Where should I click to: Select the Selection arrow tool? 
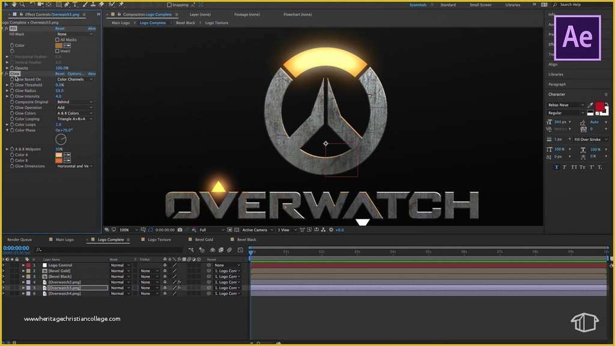point(5,4)
